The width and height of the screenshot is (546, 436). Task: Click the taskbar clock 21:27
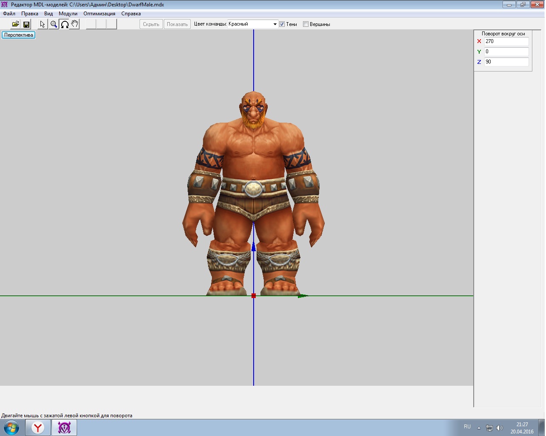522,425
